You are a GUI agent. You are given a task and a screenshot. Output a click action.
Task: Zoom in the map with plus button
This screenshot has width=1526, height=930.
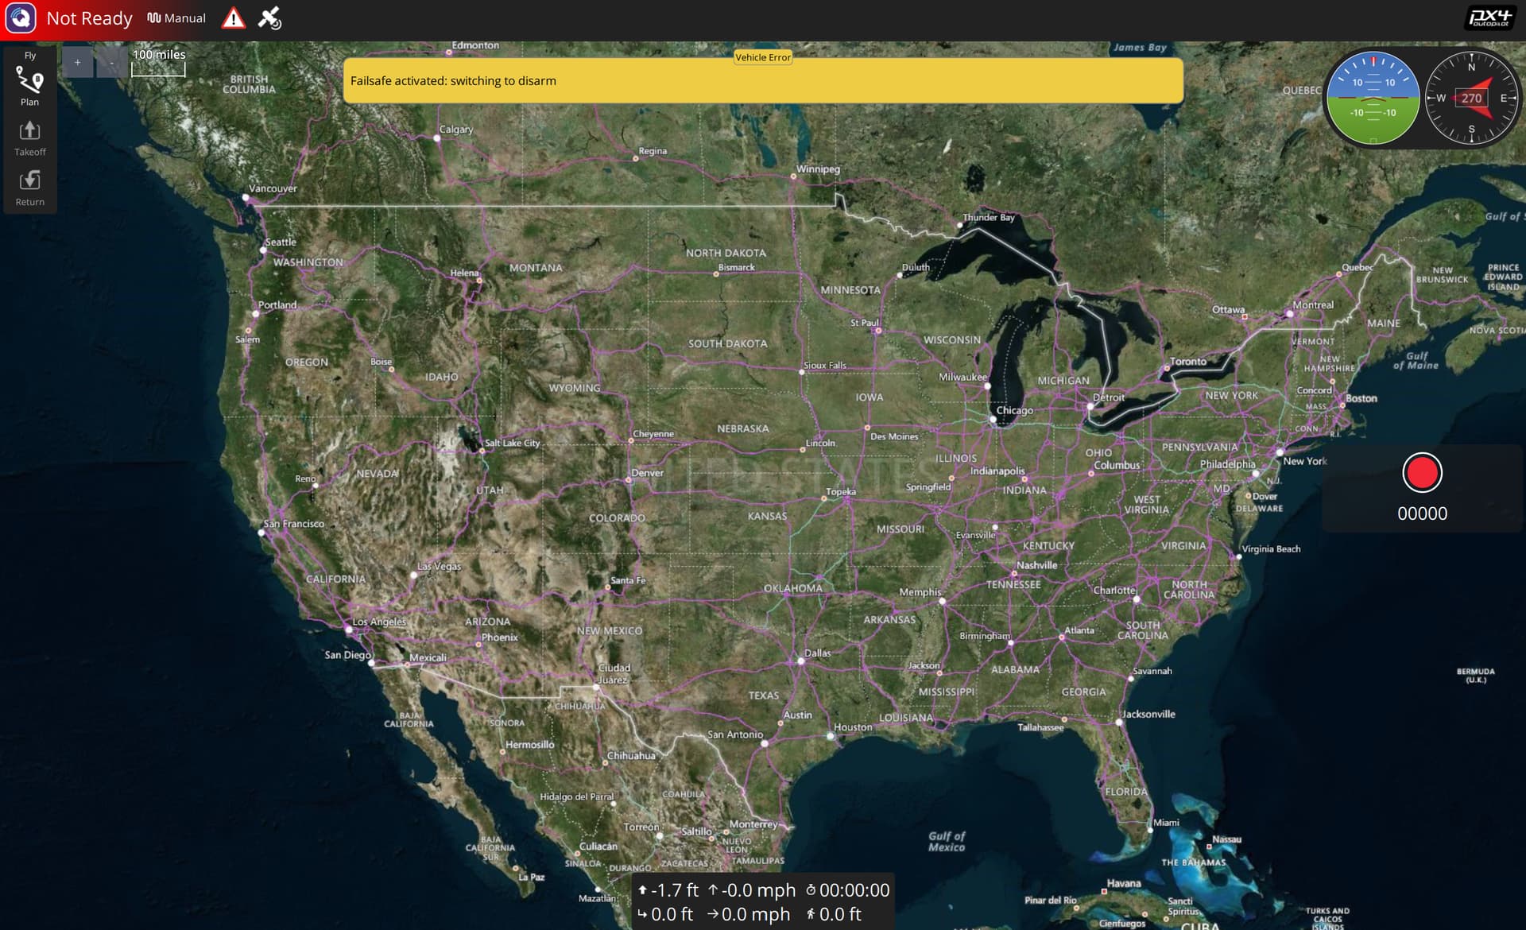(x=77, y=62)
